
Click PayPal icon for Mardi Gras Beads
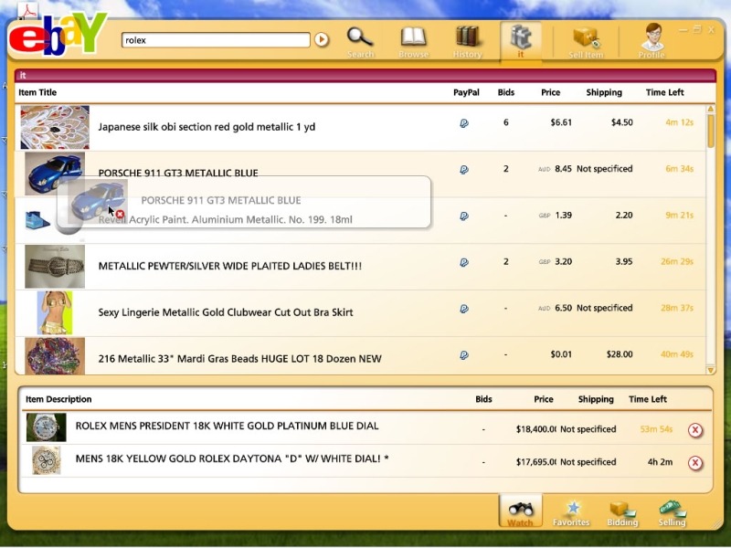coord(464,355)
